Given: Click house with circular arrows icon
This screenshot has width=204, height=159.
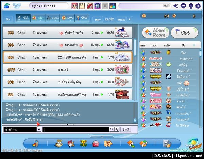Looking at the screenshot, I should click(x=143, y=144).
